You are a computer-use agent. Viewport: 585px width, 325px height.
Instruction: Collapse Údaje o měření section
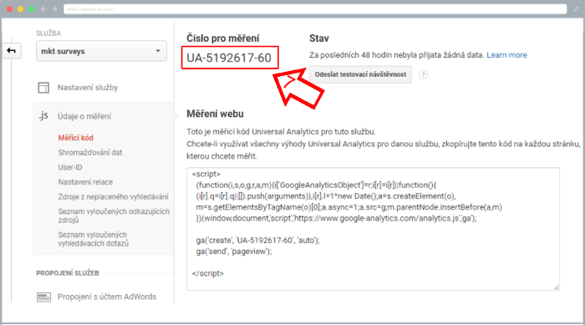click(84, 116)
